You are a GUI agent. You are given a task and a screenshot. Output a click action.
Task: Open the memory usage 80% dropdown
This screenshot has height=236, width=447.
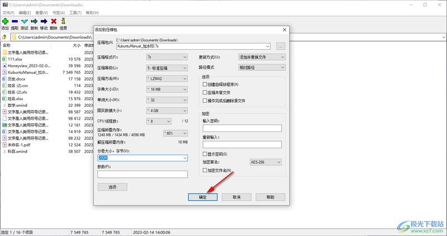pyautogui.click(x=175, y=133)
